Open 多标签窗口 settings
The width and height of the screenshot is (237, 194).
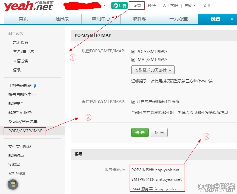[18, 173]
